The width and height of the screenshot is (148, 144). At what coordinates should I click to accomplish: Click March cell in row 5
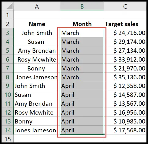coord(82,50)
